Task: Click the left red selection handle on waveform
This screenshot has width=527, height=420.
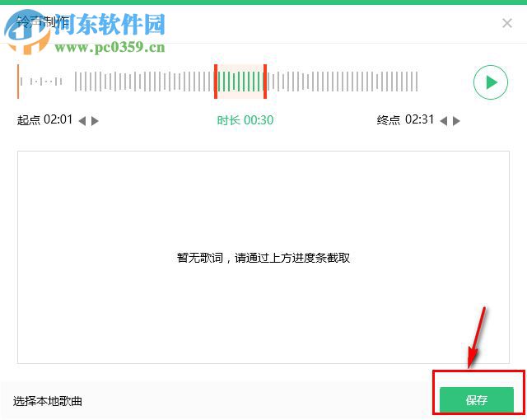Action: (x=216, y=82)
